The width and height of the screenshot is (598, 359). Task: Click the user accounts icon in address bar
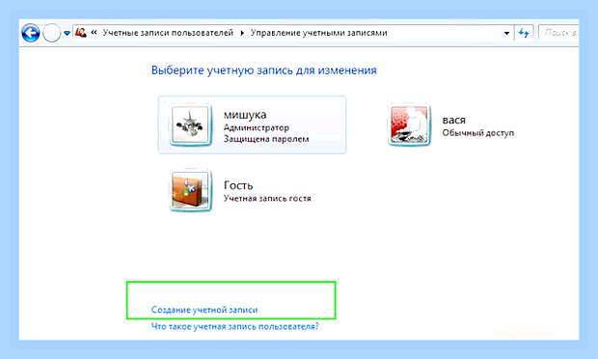[x=80, y=33]
